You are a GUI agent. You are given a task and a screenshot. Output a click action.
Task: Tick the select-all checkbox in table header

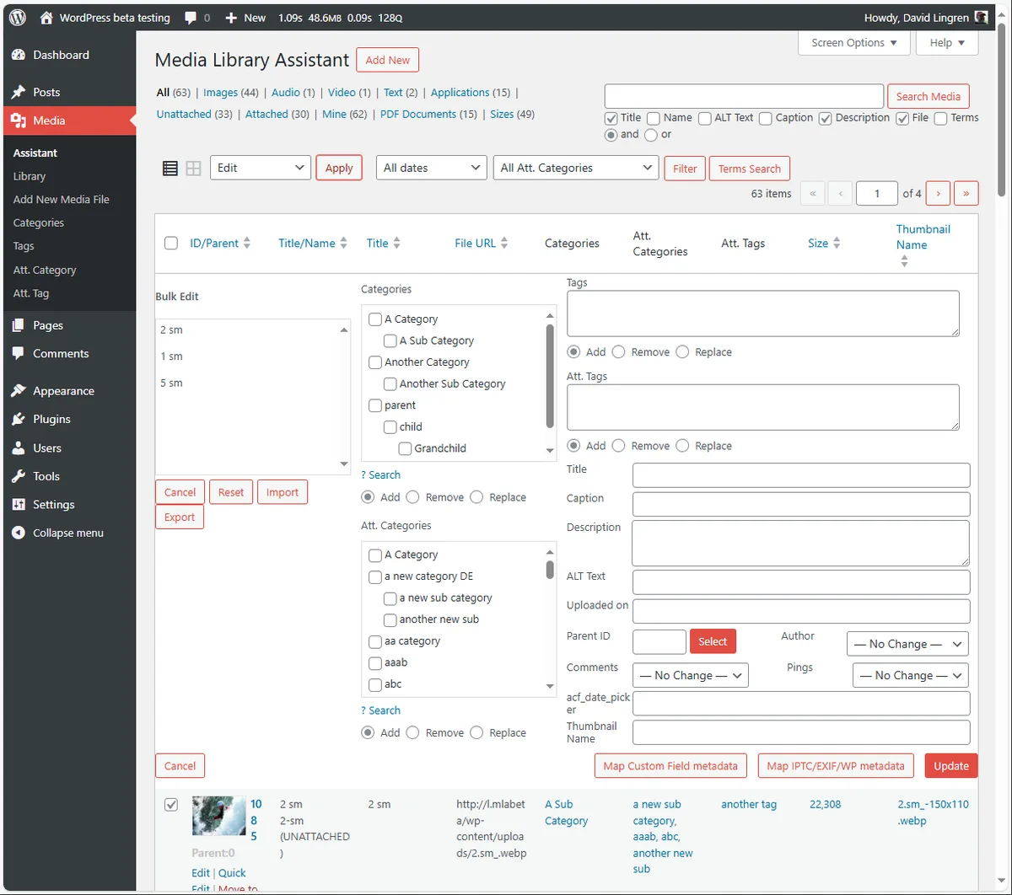(x=171, y=243)
